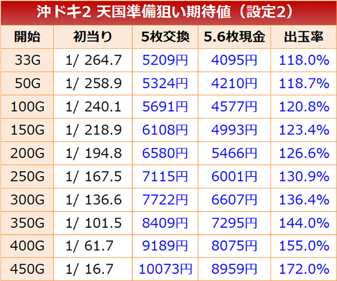Select the 250G start row cell
This screenshot has width=337, height=281.
click(x=27, y=176)
